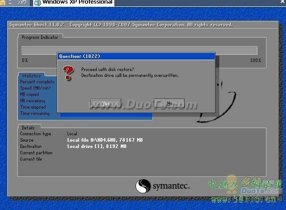Click the 'Percent complete' label

point(37,82)
